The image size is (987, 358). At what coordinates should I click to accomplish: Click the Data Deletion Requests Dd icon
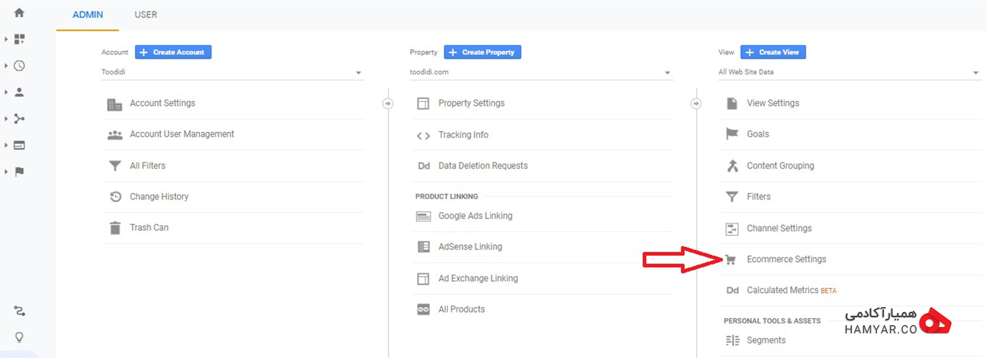pyautogui.click(x=424, y=166)
